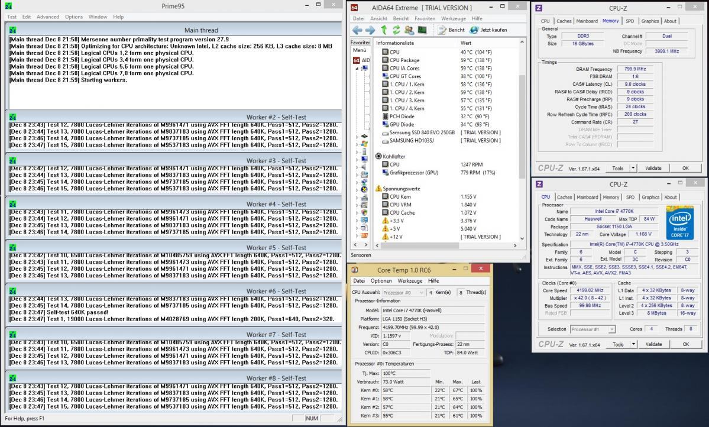Open Tools dropdown arrow in memory CPU-Z window
709x427 pixels.
point(633,168)
